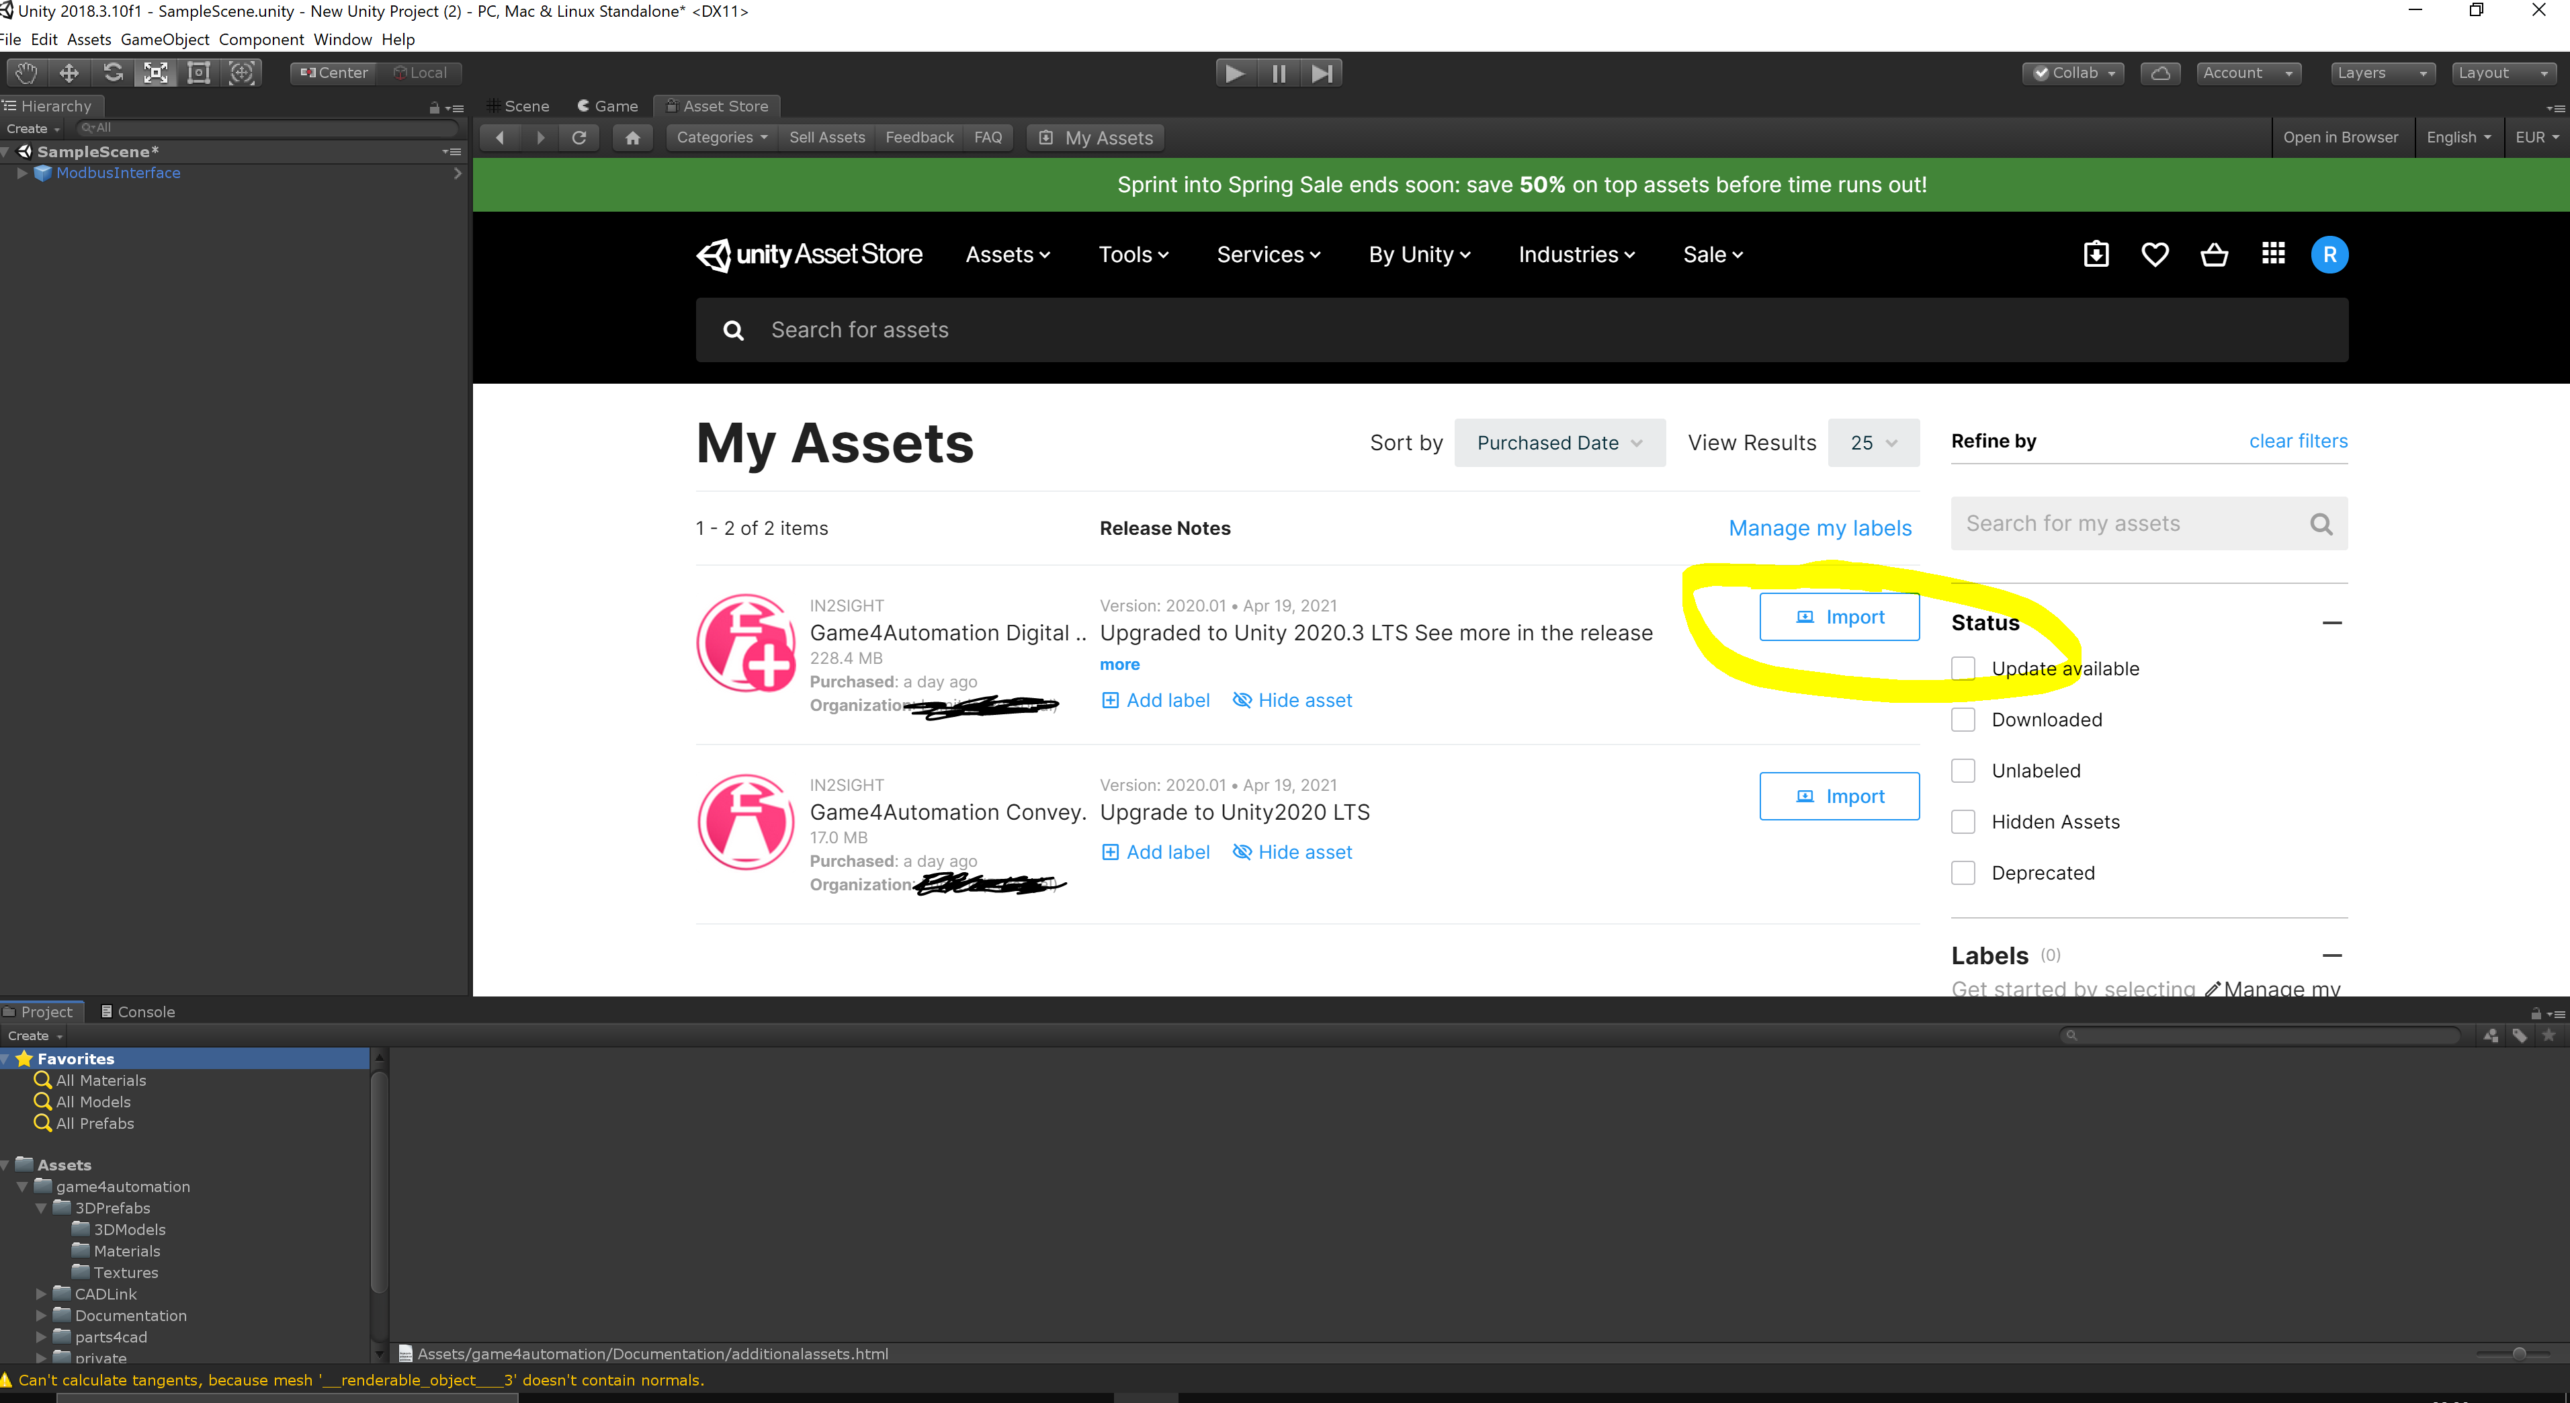
Task: Open Sort by Purchased Date dropdown
Action: coord(1559,443)
